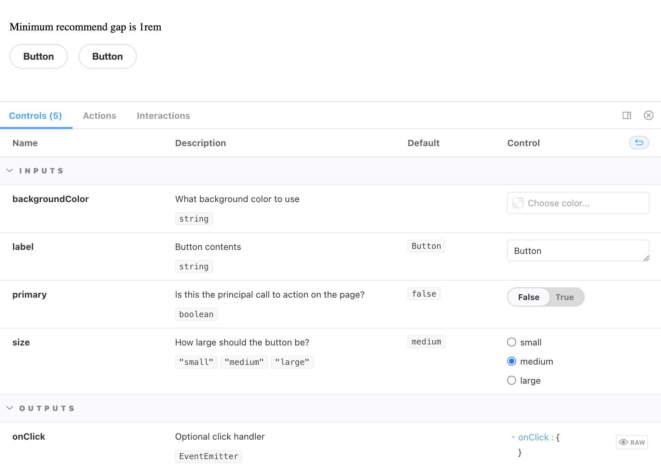
Task: Collapse the OUTPUTS section
Action: [10, 408]
